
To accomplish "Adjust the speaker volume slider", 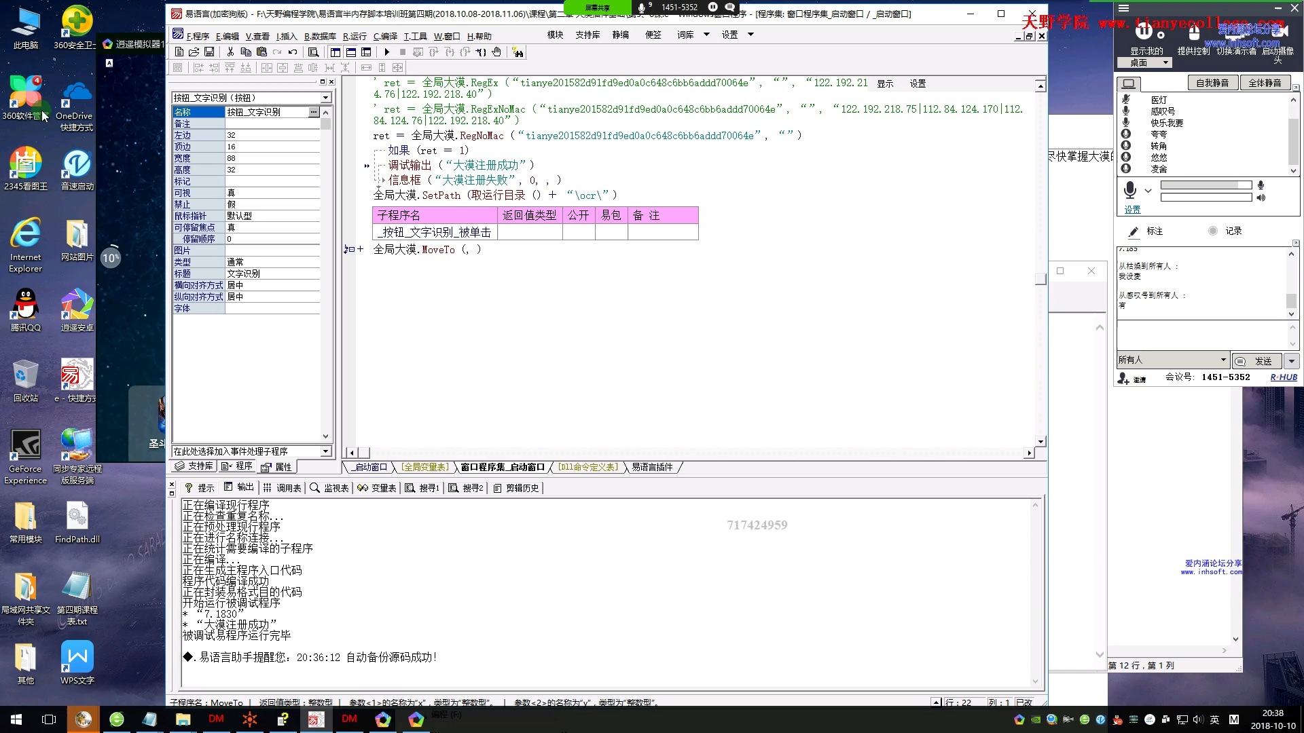I will (1206, 198).
